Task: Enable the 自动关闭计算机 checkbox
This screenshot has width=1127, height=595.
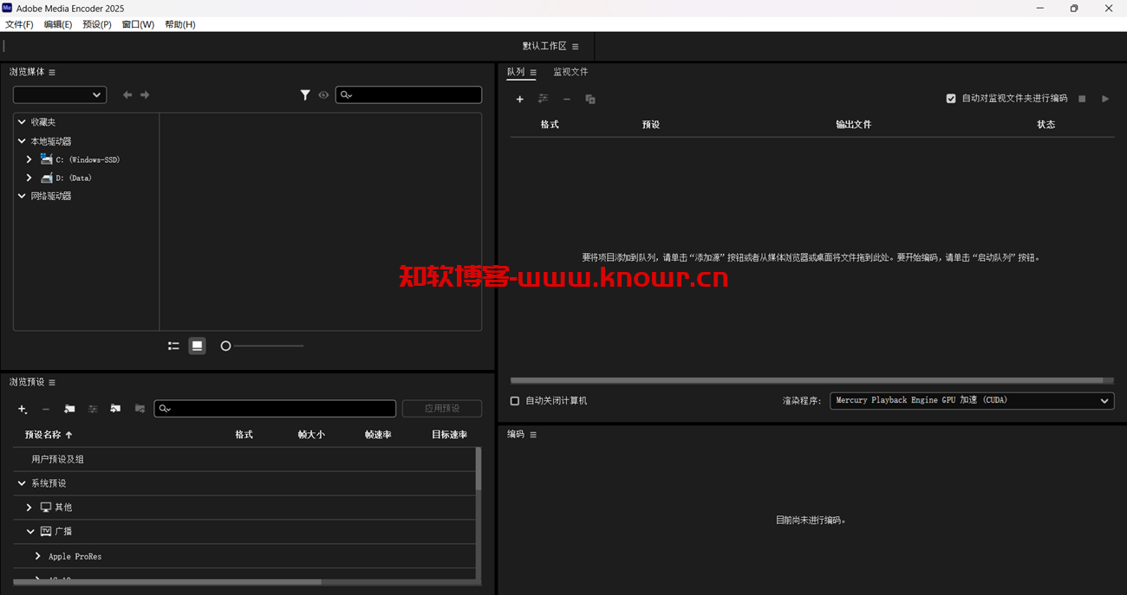Action: (515, 401)
